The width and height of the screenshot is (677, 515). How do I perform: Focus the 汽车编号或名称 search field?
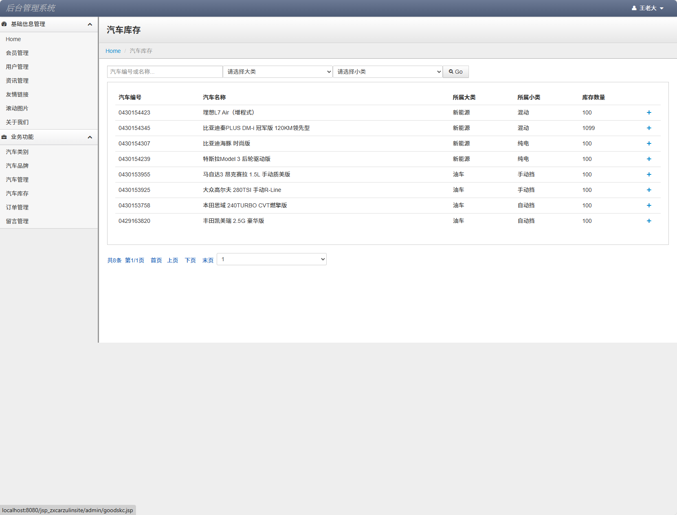click(x=165, y=72)
